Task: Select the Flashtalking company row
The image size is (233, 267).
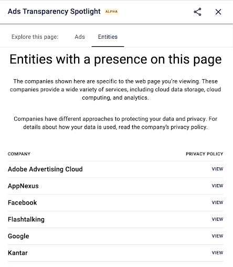Action: [x=115, y=219]
